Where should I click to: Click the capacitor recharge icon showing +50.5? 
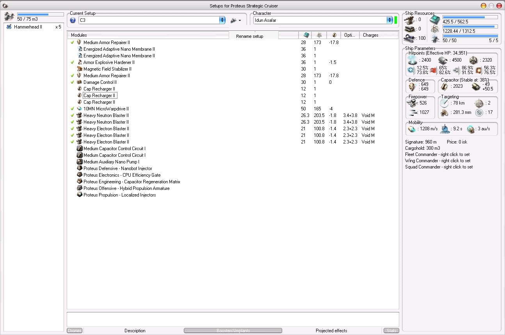point(476,87)
